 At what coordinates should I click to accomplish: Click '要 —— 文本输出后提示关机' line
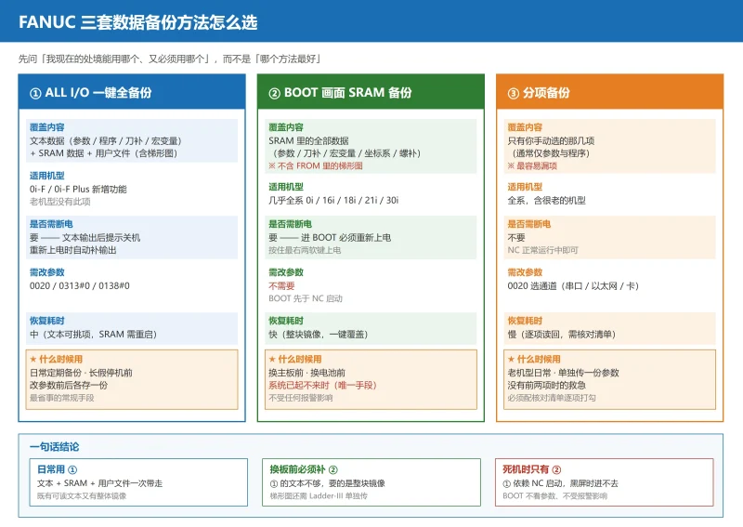click(85, 238)
